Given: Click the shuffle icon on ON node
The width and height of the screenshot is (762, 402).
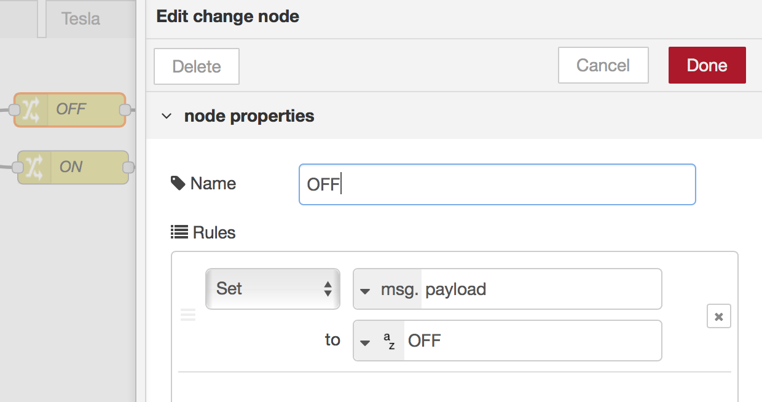Looking at the screenshot, I should (x=34, y=167).
